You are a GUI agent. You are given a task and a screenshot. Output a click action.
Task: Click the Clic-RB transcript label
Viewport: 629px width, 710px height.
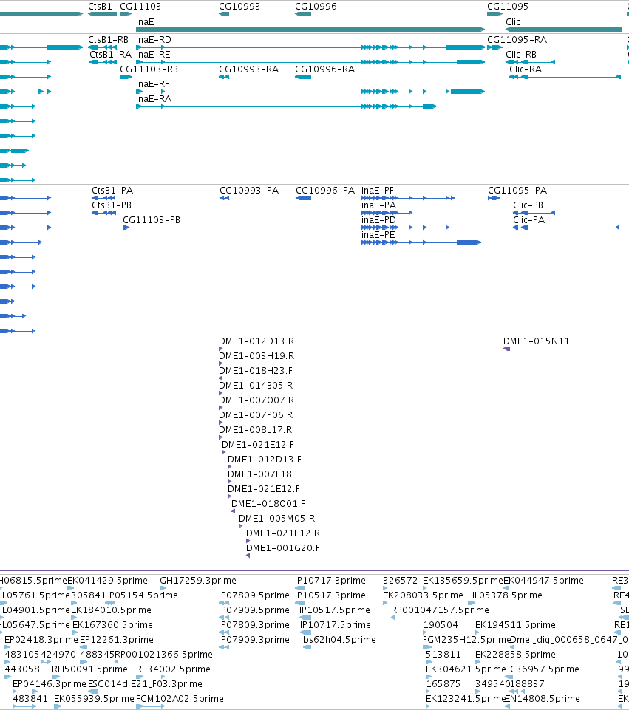coord(521,55)
